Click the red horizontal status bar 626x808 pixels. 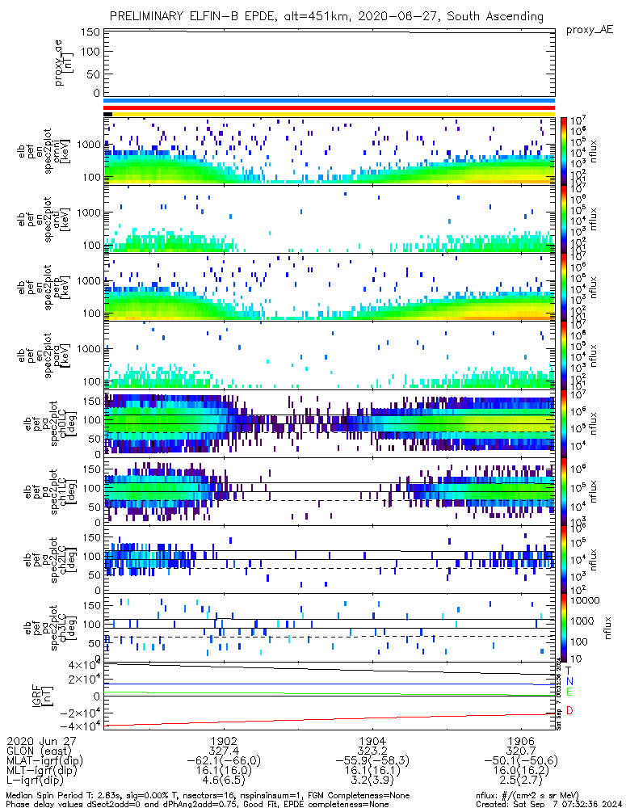pyautogui.click(x=329, y=107)
